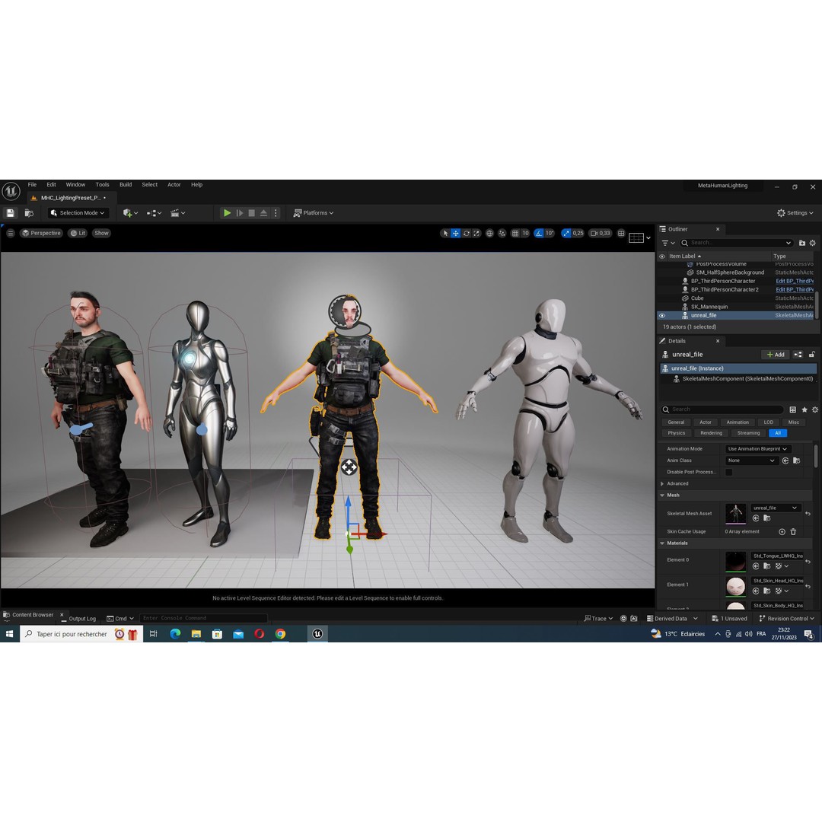This screenshot has width=822, height=822.
Task: Open the Animation Mode dropdown
Action: tap(758, 449)
